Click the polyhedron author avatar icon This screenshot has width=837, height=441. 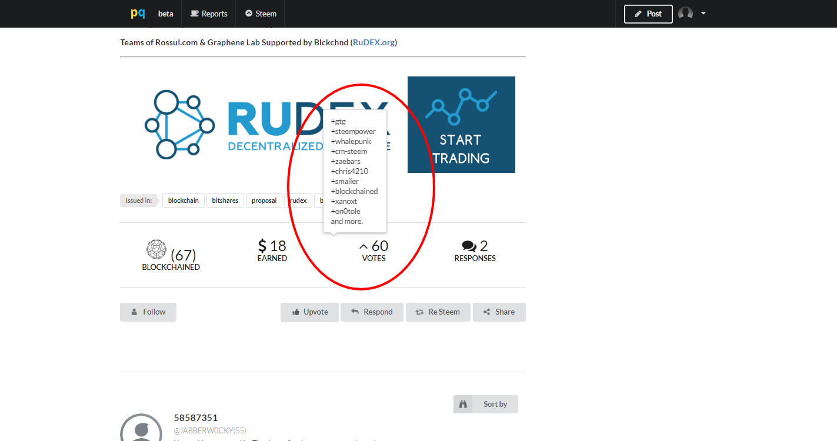pos(156,249)
